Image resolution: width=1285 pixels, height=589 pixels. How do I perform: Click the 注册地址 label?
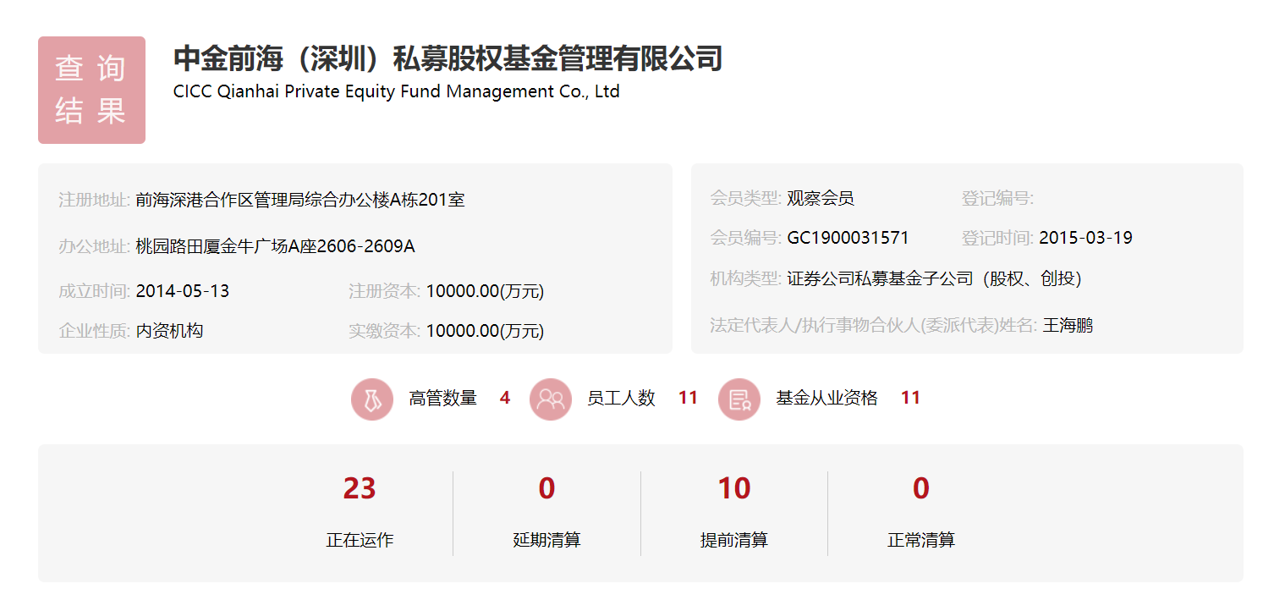coord(95,200)
